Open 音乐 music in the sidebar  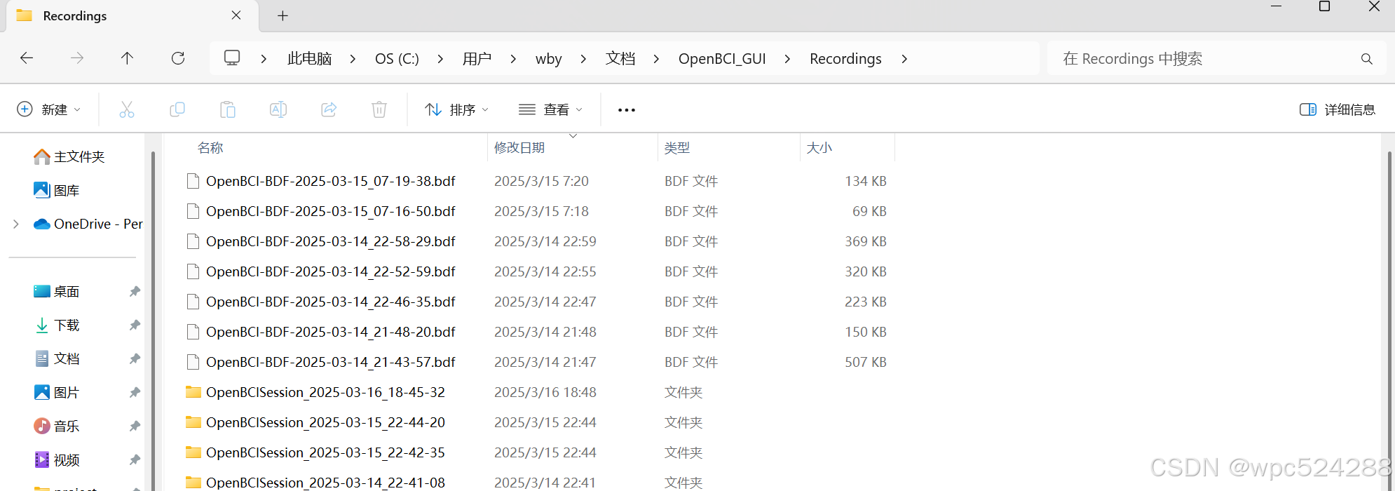pos(57,426)
